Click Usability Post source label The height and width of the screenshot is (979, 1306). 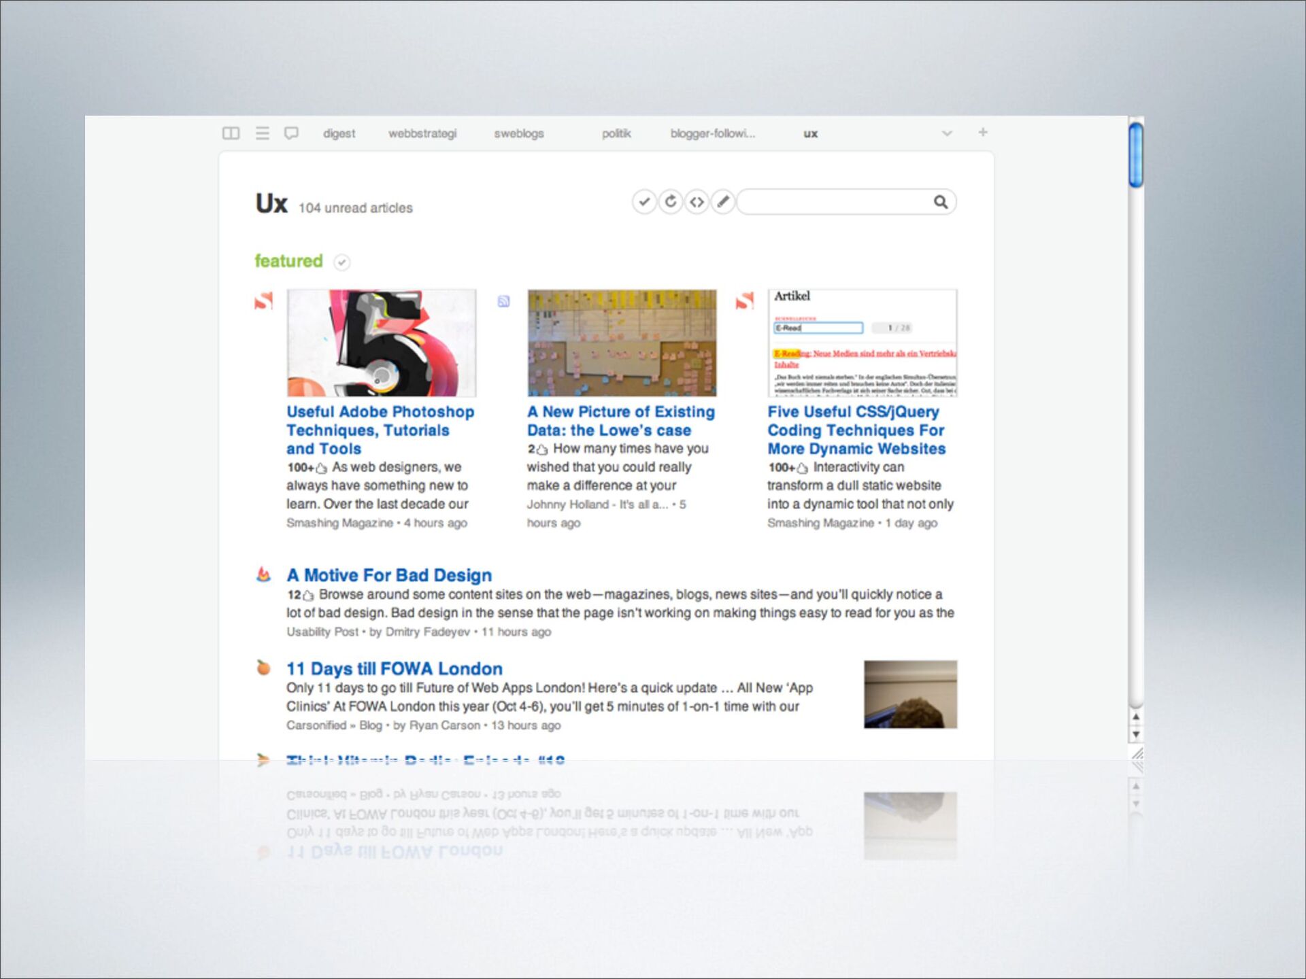322,632
